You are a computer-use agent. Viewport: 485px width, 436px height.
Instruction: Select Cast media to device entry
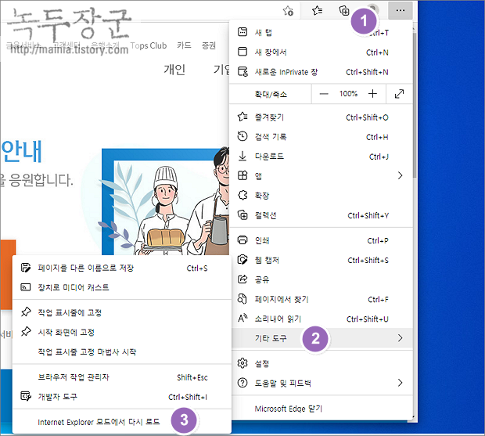tap(121, 287)
